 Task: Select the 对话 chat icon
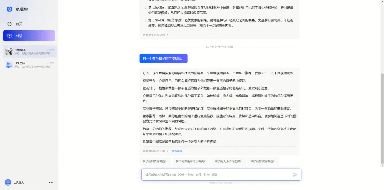[10, 36]
